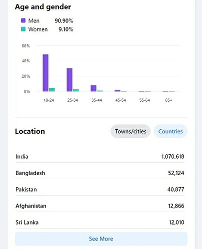
Task: Switch to the Countries tab
Action: [170, 131]
